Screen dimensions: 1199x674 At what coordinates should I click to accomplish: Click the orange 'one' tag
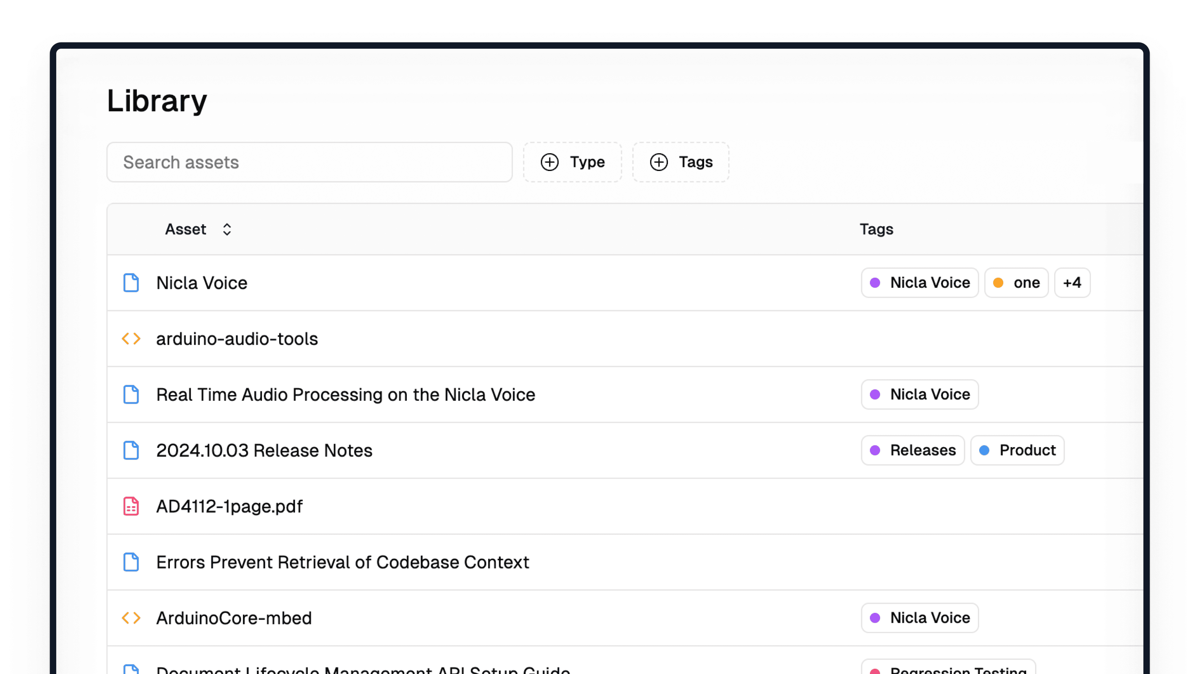coord(1017,283)
